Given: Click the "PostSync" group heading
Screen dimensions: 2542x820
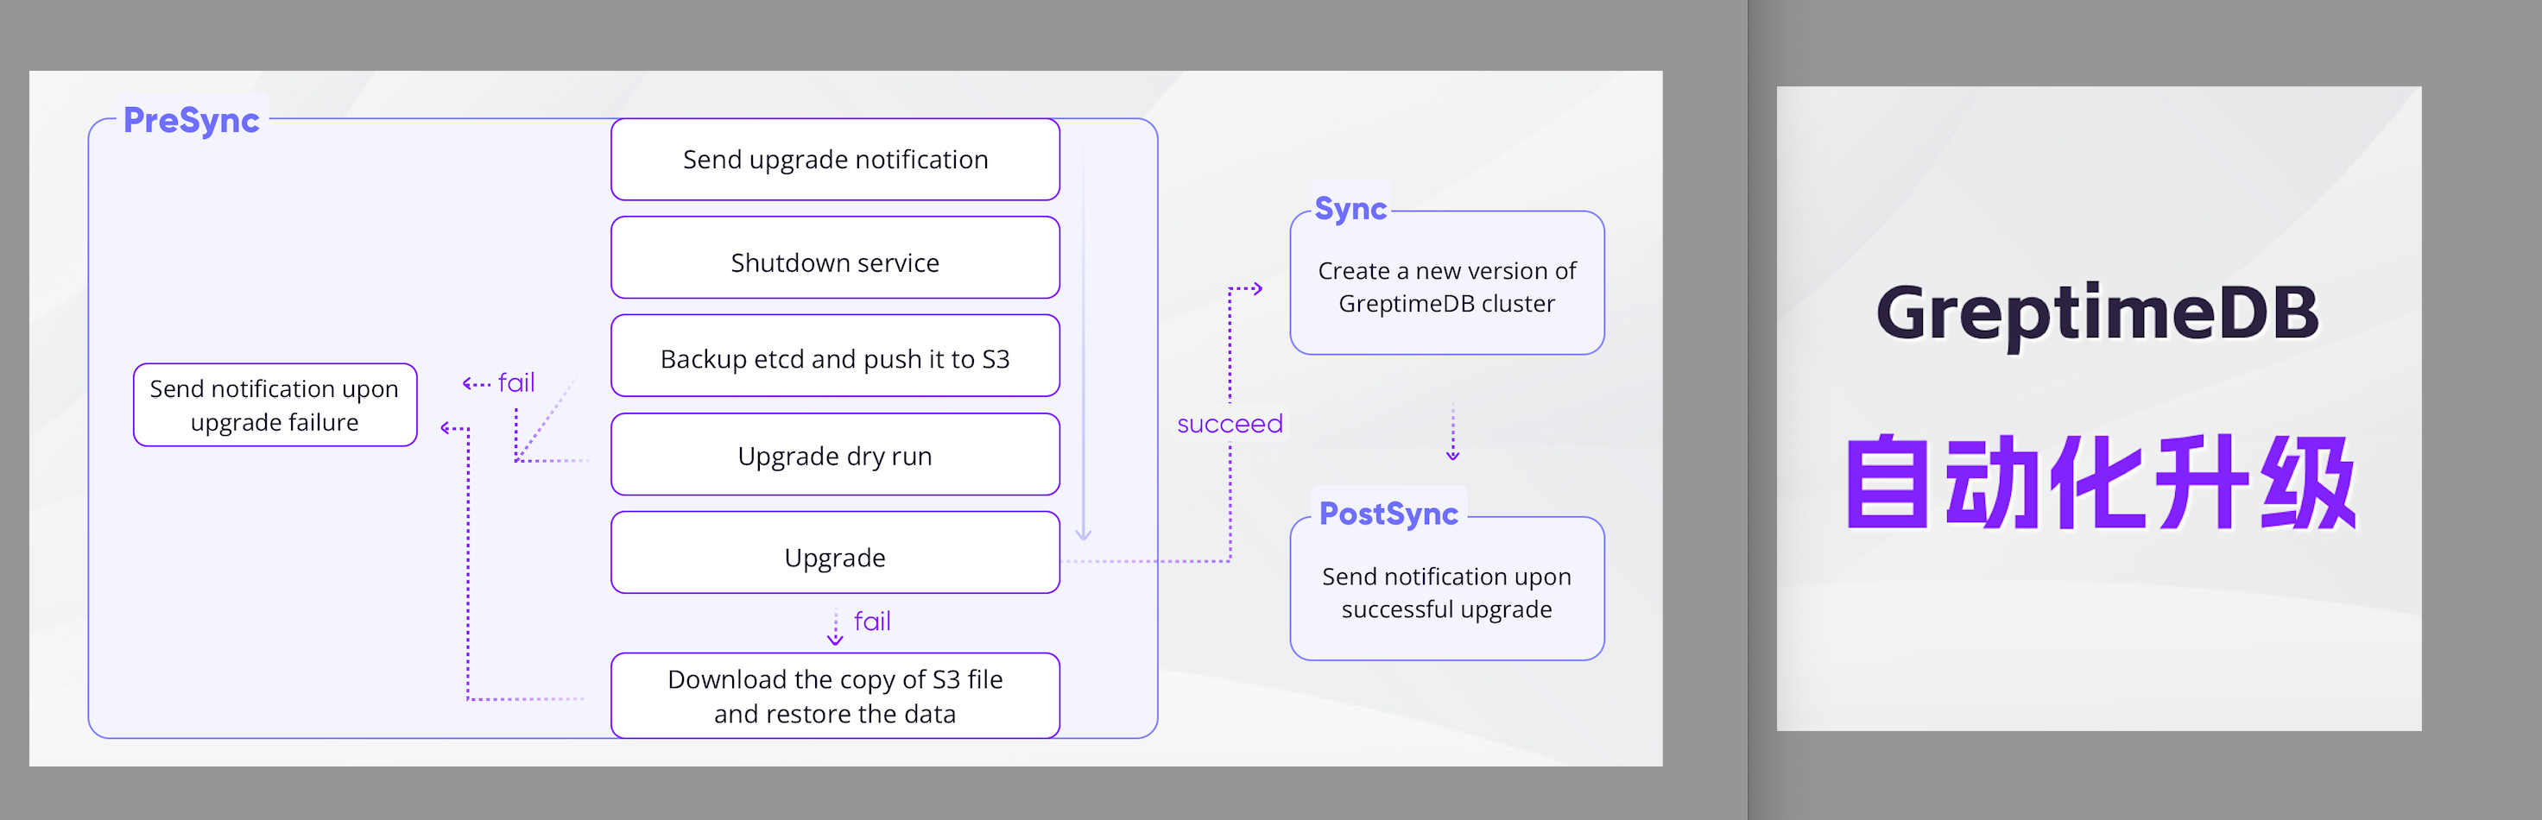Looking at the screenshot, I should (1388, 513).
